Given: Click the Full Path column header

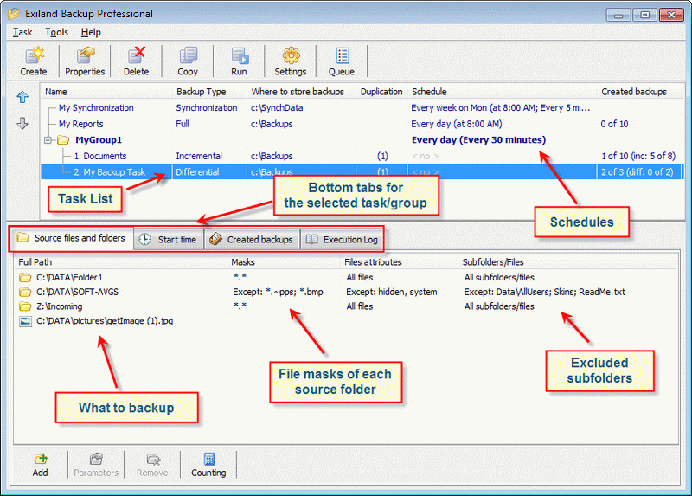Looking at the screenshot, I should point(121,262).
